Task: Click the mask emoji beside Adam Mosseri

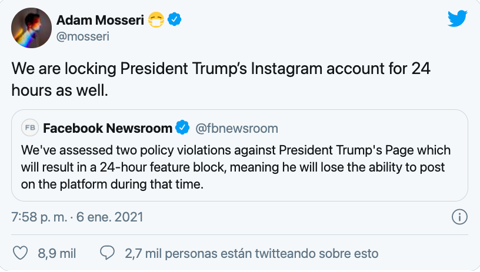Action: (x=156, y=21)
